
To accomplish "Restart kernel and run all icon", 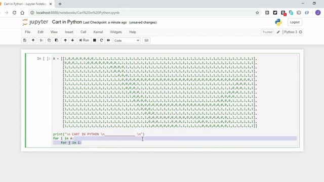I will [108, 40].
